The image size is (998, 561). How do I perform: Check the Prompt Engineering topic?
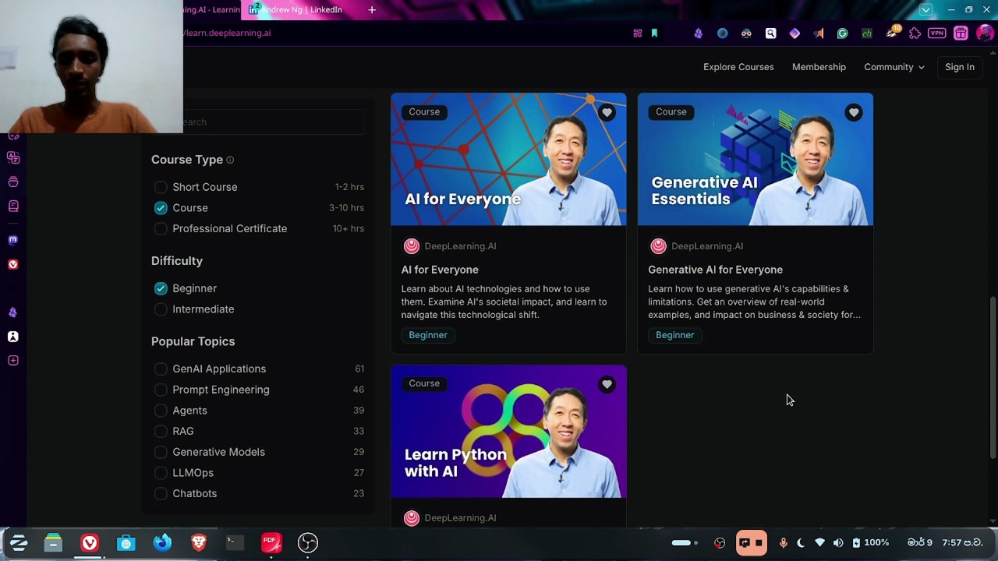tap(161, 390)
